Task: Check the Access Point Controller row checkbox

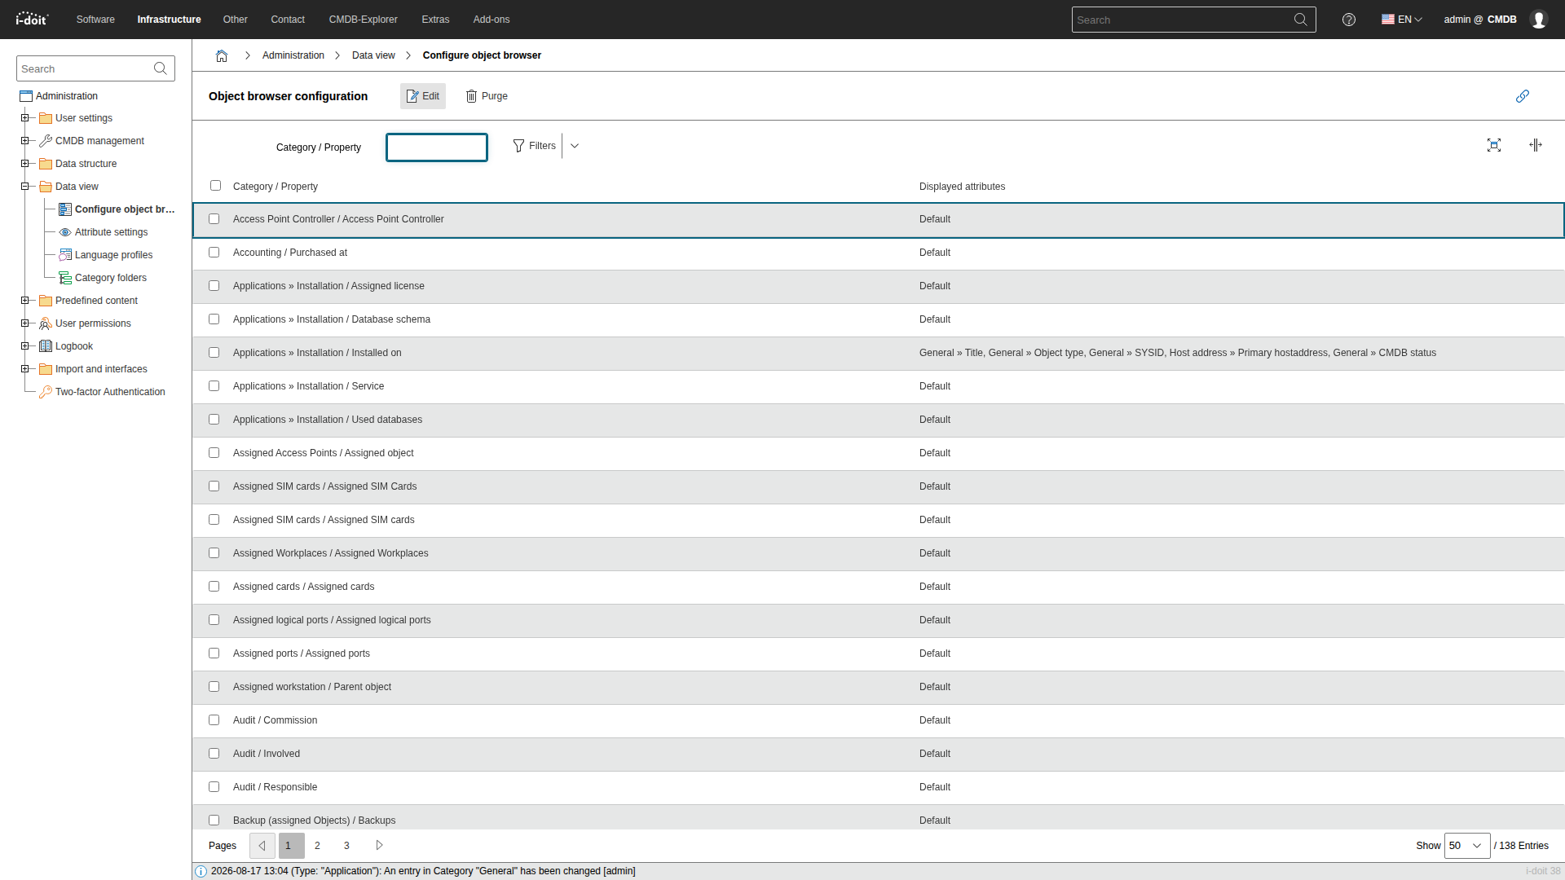Action: pyautogui.click(x=214, y=219)
